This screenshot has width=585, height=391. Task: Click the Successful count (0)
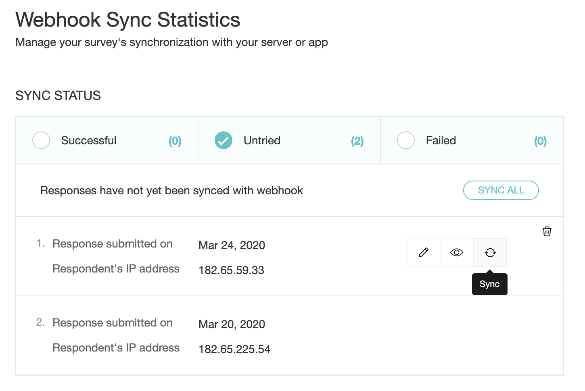coord(175,141)
